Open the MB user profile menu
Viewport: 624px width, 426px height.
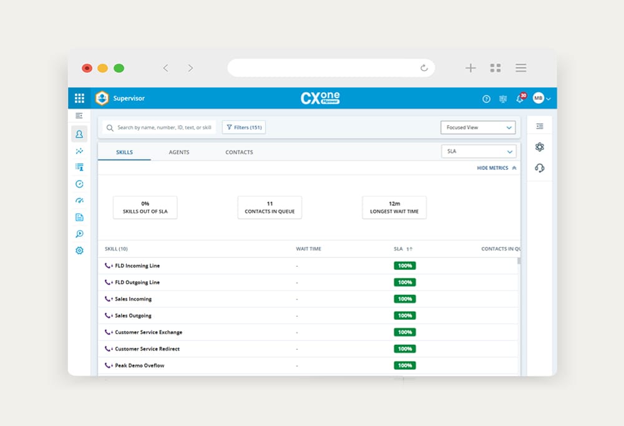click(x=542, y=98)
